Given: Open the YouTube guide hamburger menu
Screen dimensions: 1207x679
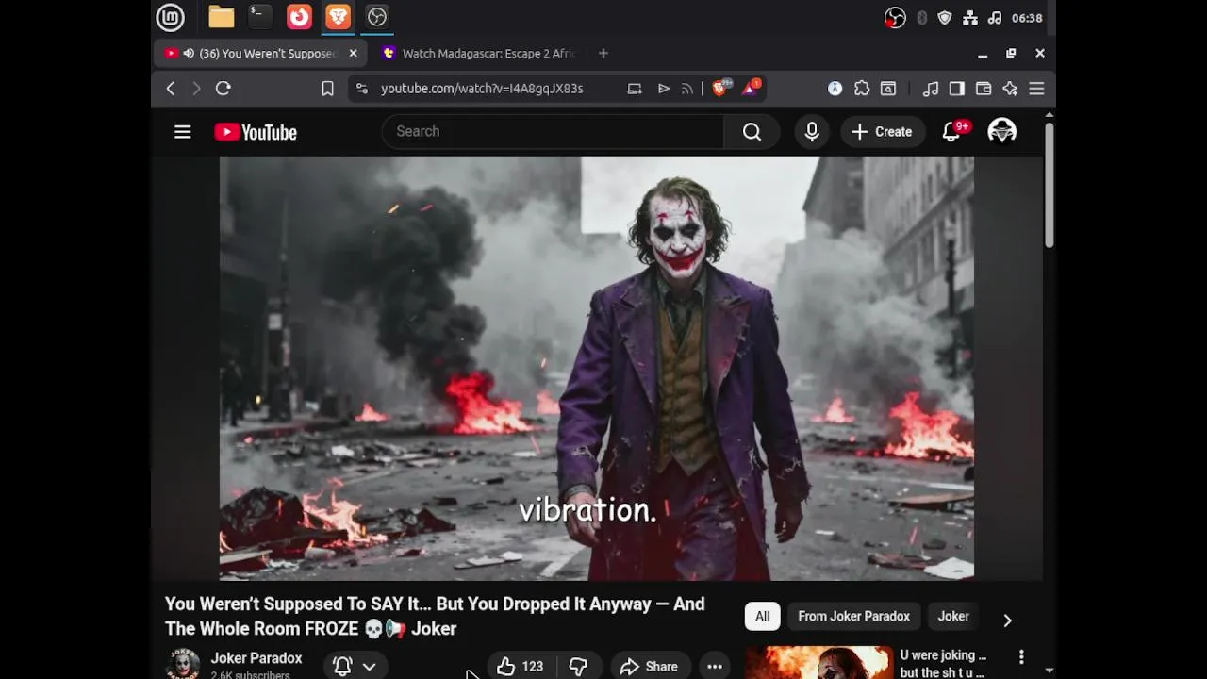Looking at the screenshot, I should point(183,132).
